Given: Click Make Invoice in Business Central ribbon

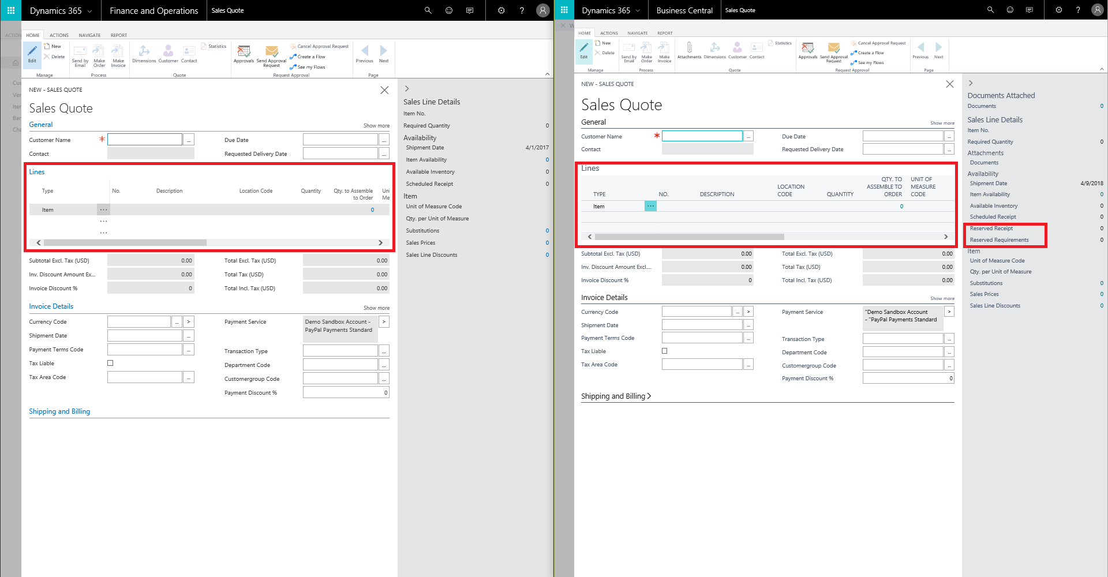Looking at the screenshot, I should pyautogui.click(x=664, y=52).
